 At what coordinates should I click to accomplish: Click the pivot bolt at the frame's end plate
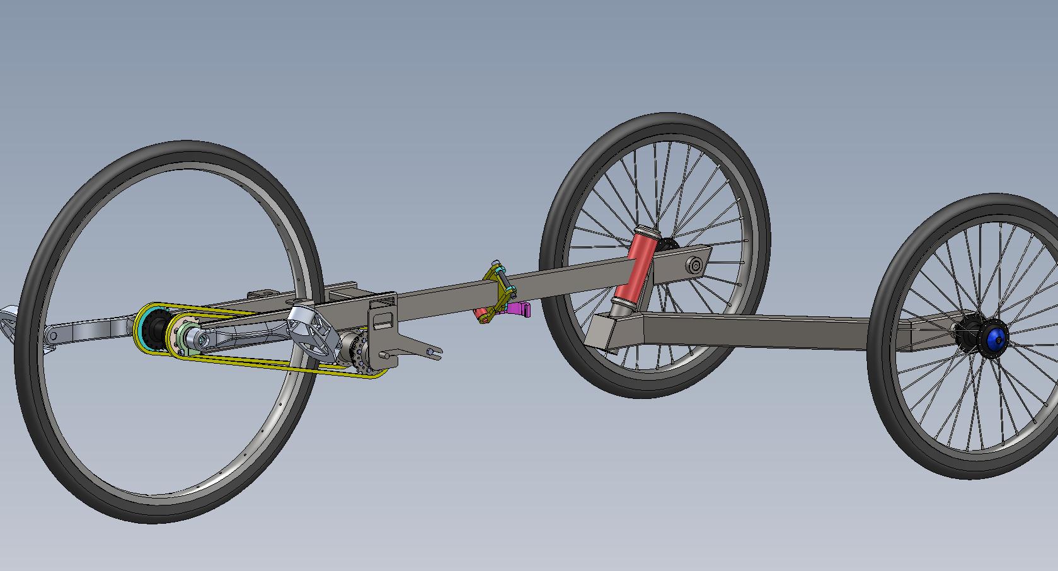696,266
